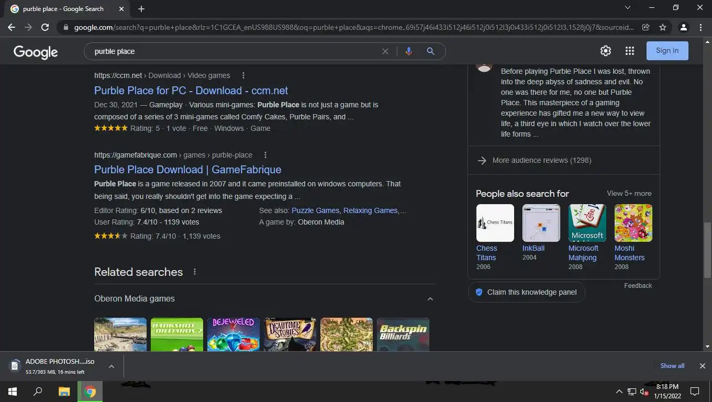Click the network tray icon

point(632,392)
